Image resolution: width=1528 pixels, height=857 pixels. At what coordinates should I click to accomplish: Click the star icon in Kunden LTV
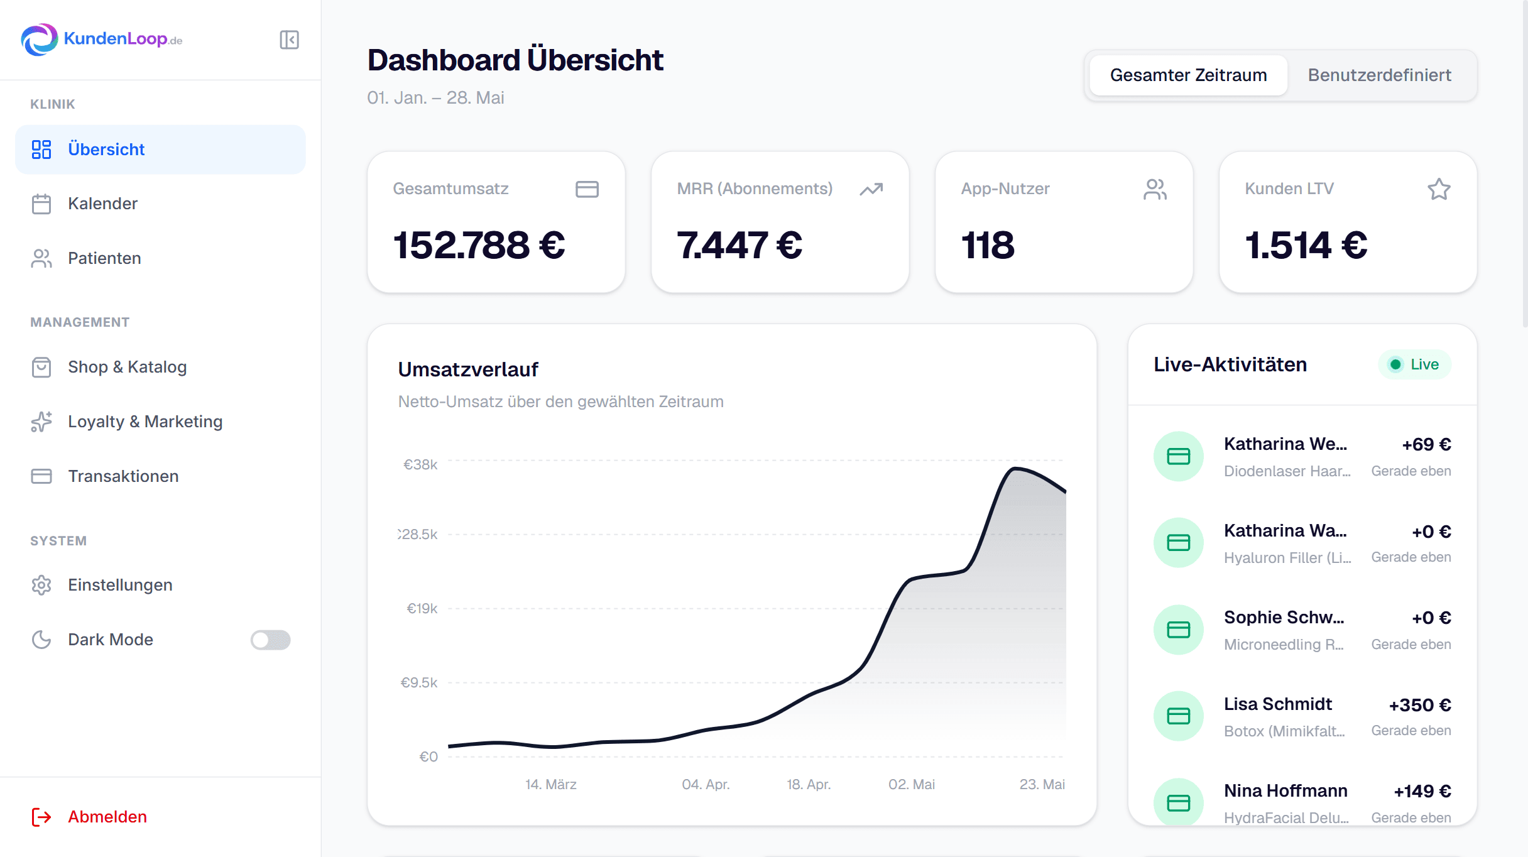point(1439,189)
